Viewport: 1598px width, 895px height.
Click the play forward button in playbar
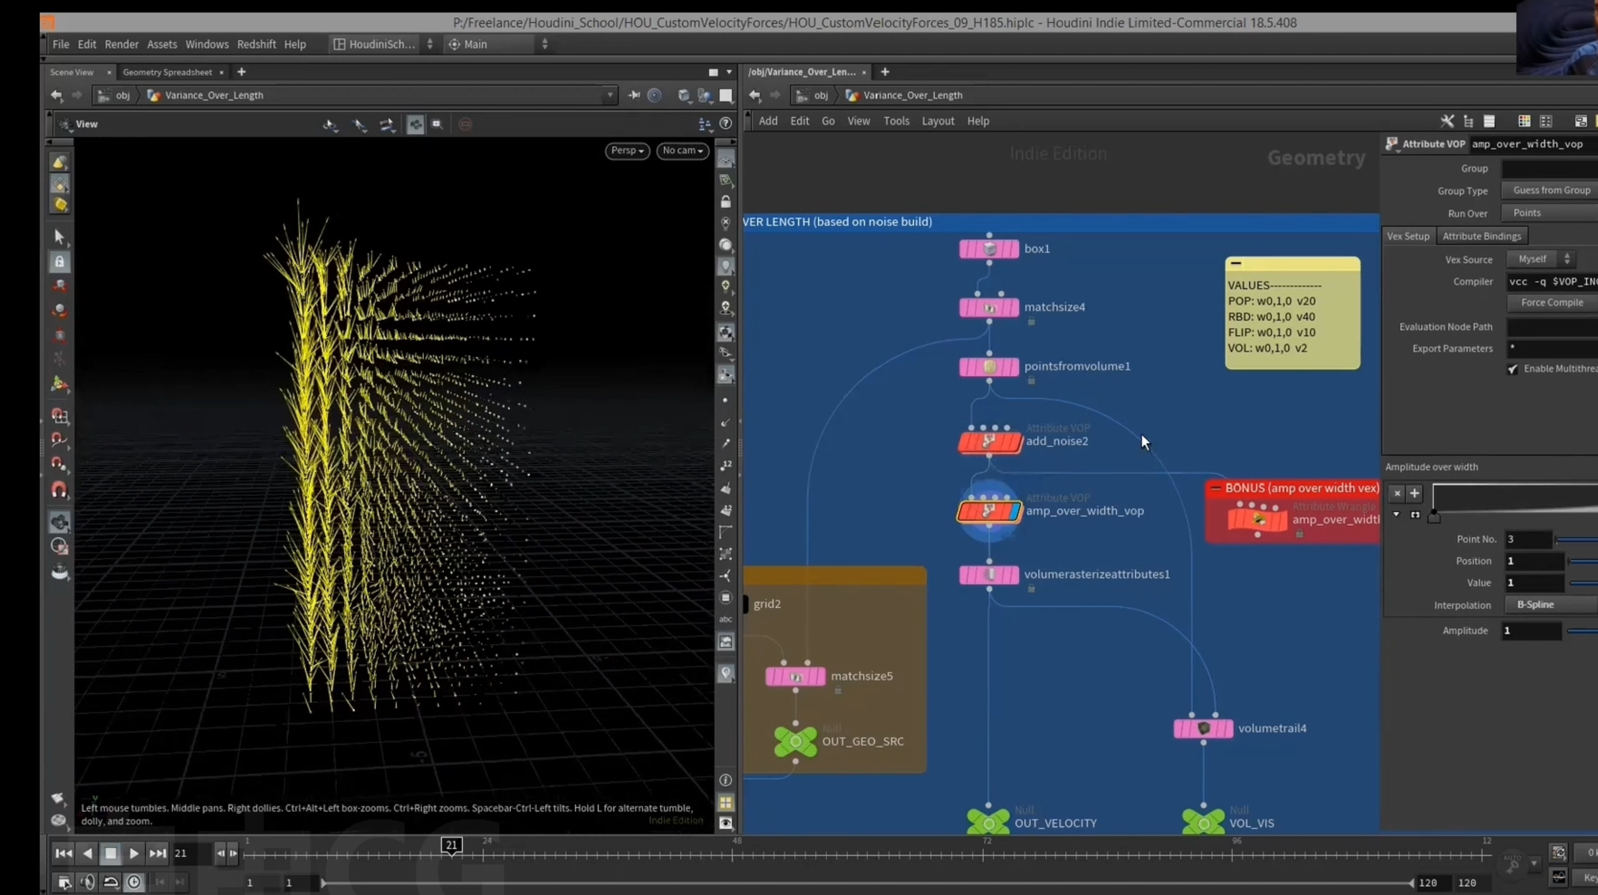(x=134, y=853)
